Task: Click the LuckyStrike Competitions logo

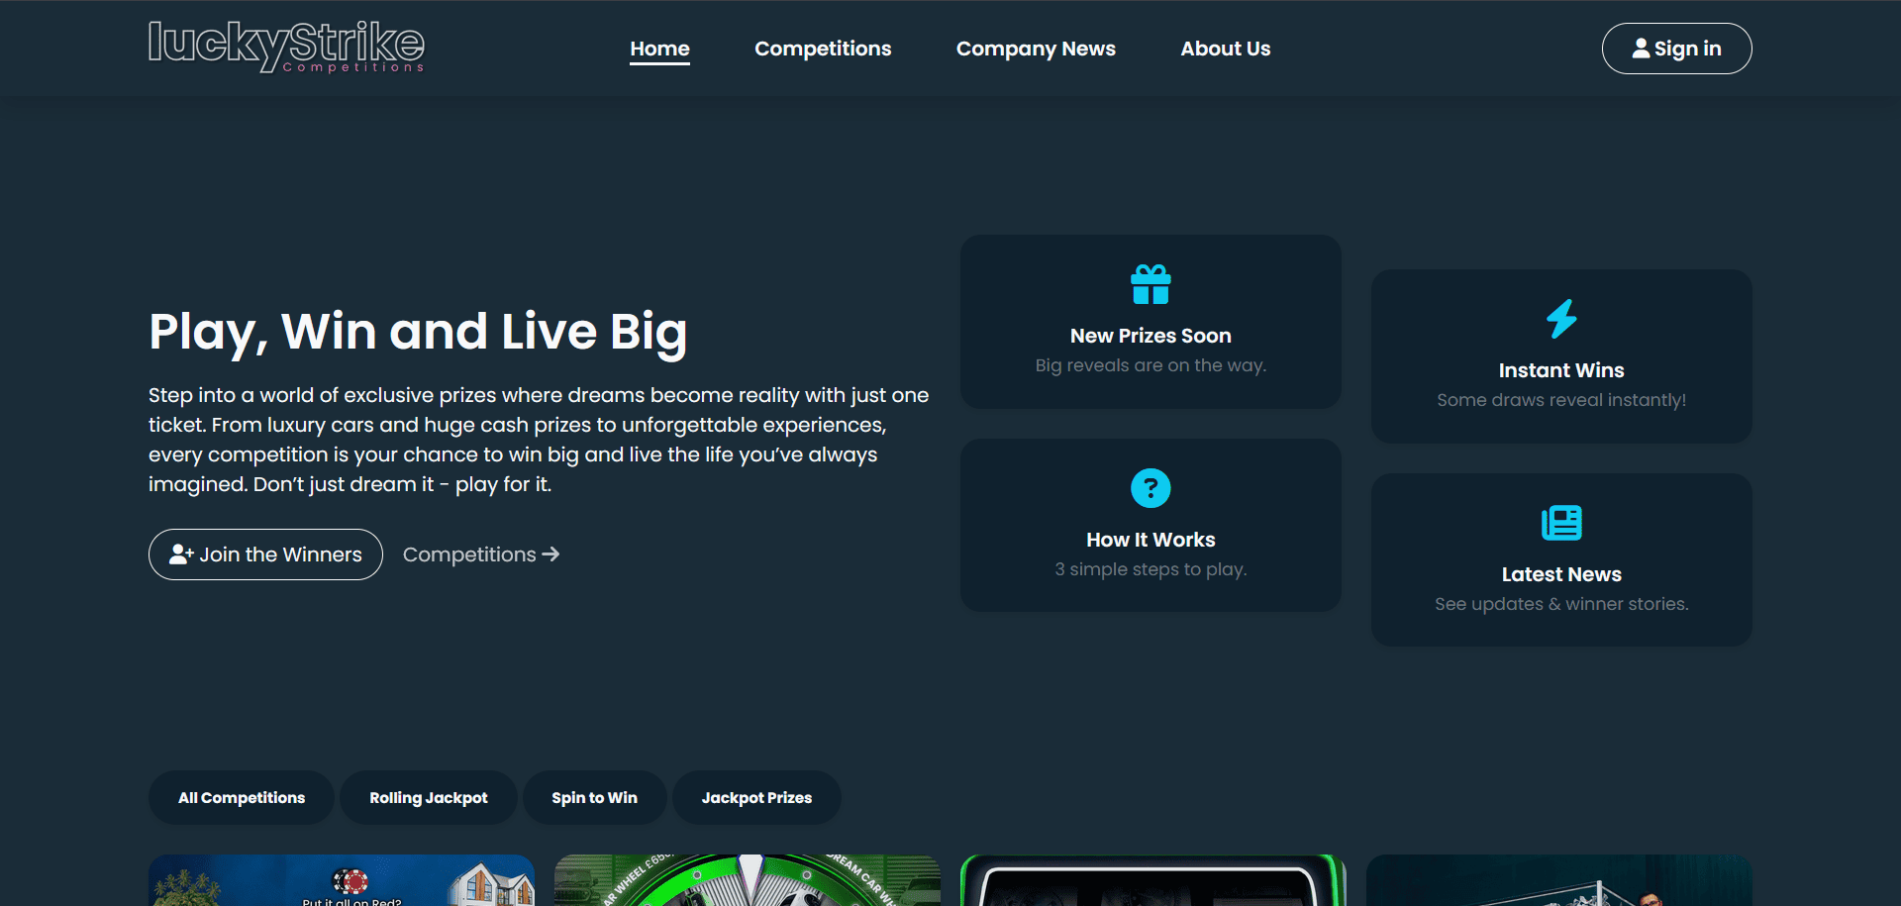Action: [286, 47]
